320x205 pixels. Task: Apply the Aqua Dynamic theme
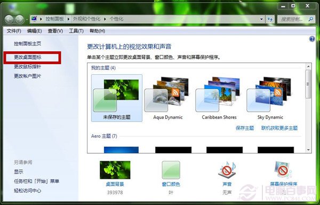[168, 98]
